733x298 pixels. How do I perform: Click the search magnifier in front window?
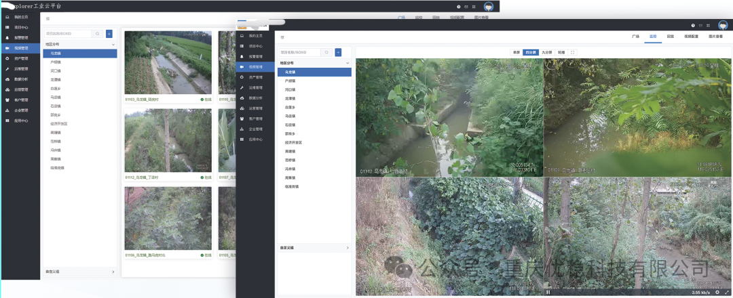coord(326,52)
